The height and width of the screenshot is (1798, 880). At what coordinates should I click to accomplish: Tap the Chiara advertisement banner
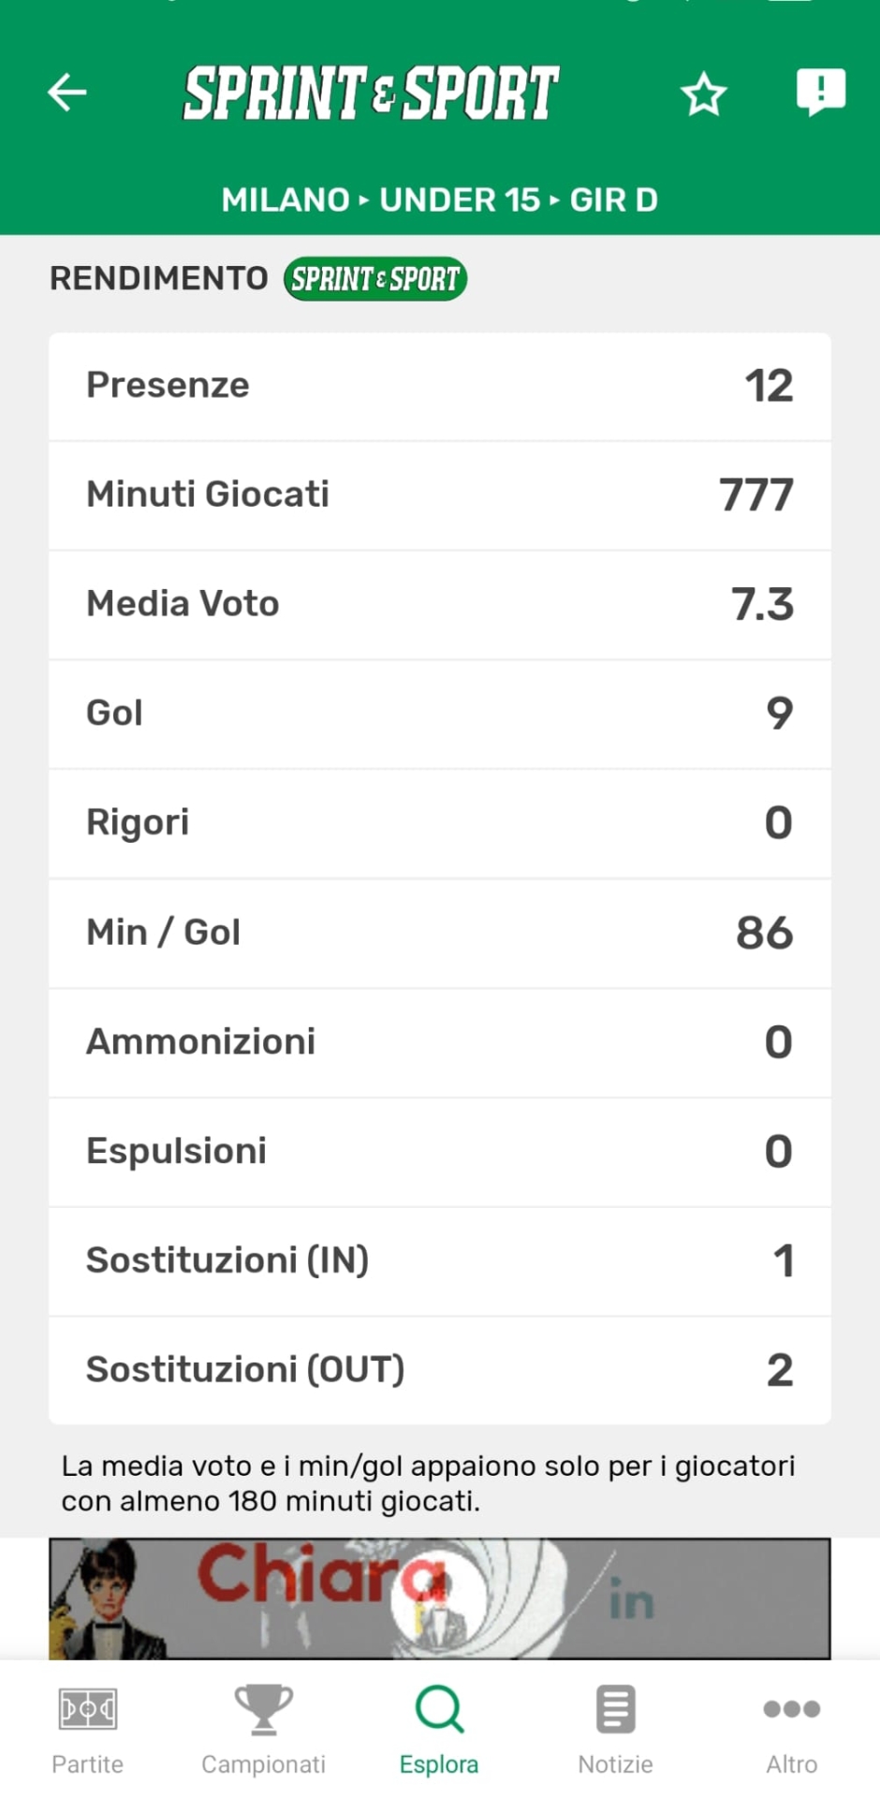(x=439, y=1598)
